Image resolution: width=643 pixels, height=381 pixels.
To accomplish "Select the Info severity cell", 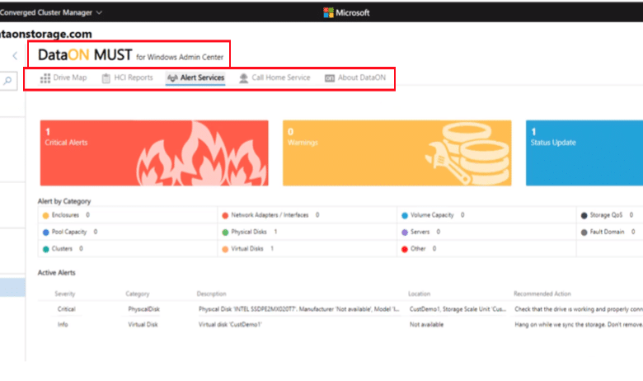I will (63, 324).
